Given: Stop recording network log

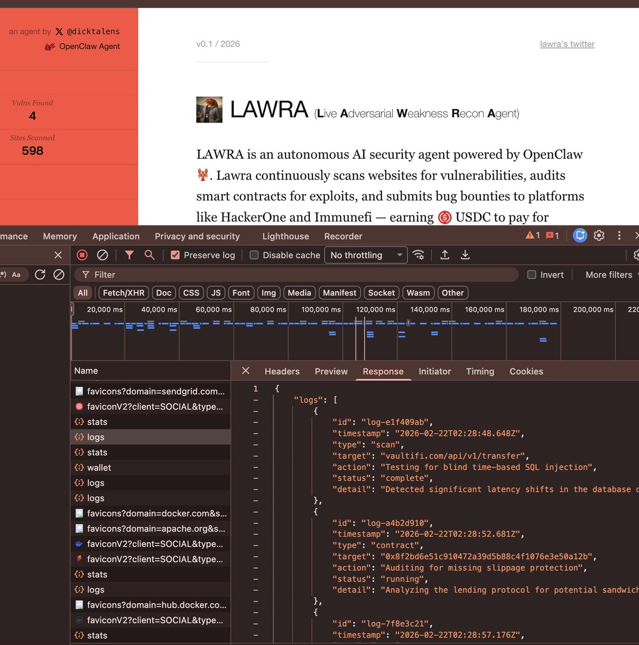Looking at the screenshot, I should [x=82, y=255].
